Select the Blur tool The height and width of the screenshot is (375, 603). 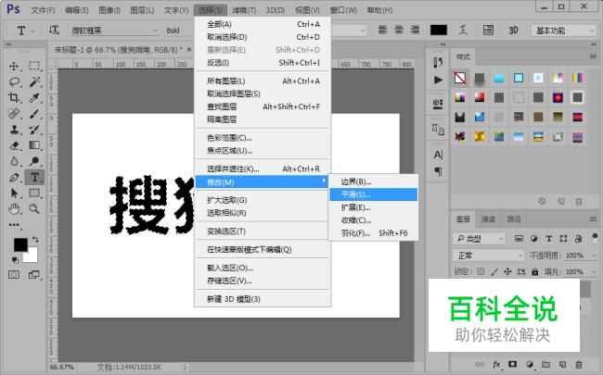[14, 161]
